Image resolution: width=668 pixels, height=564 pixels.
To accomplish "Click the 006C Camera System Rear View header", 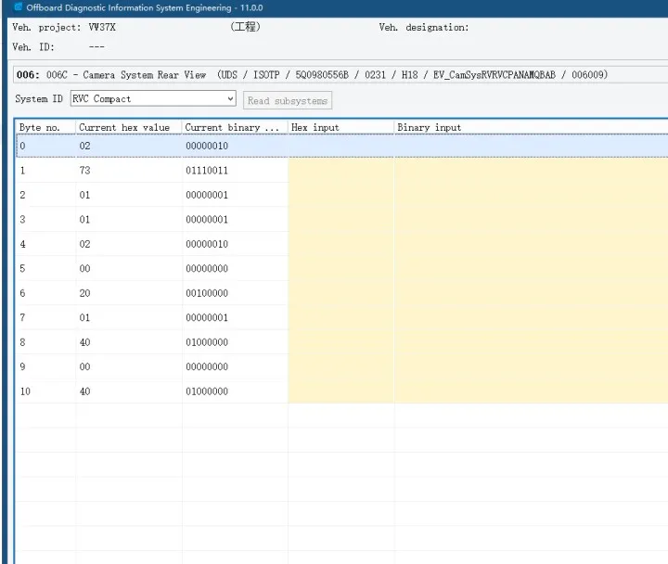I will pyautogui.click(x=340, y=75).
